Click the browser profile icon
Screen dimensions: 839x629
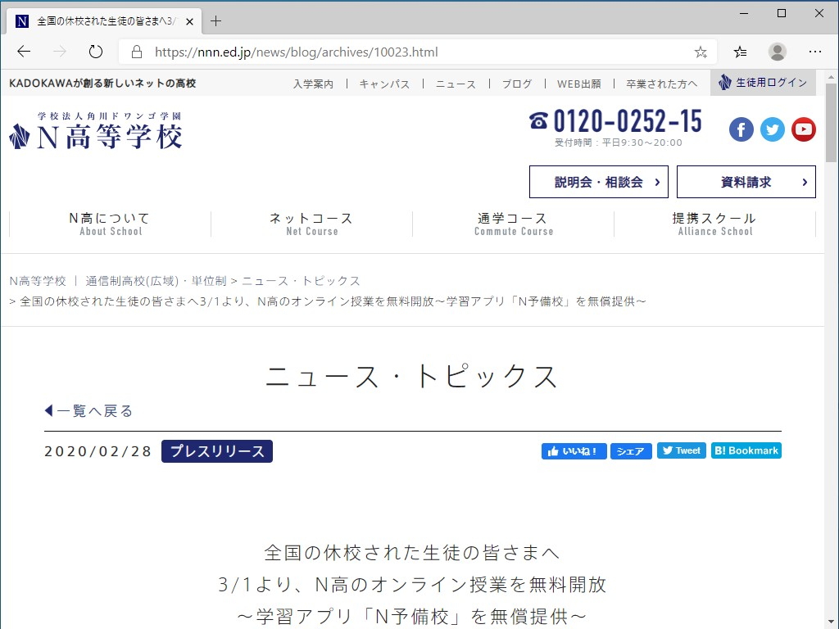click(x=777, y=51)
